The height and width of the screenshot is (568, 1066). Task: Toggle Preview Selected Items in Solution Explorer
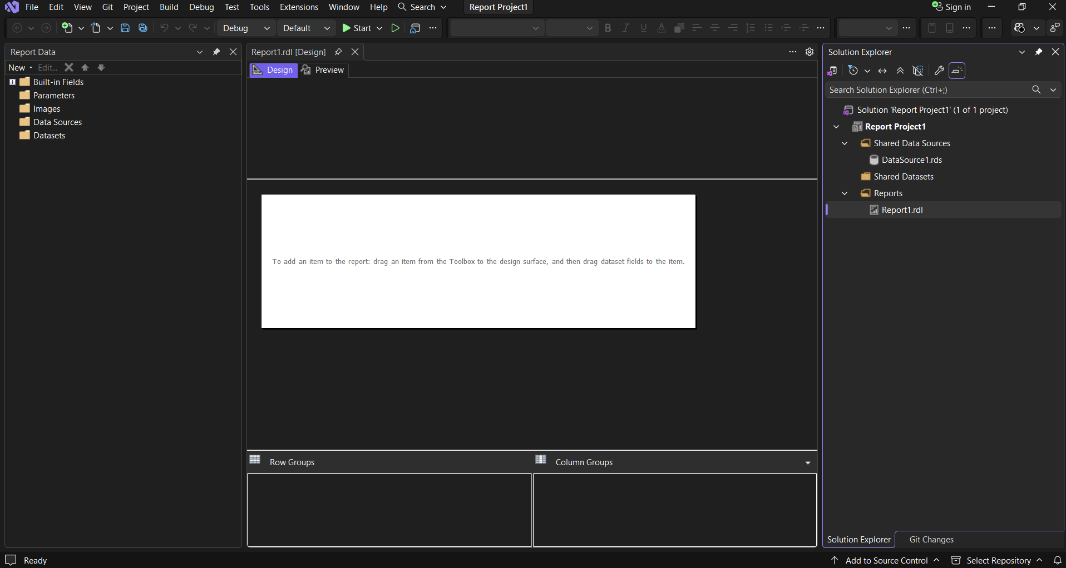click(x=957, y=71)
